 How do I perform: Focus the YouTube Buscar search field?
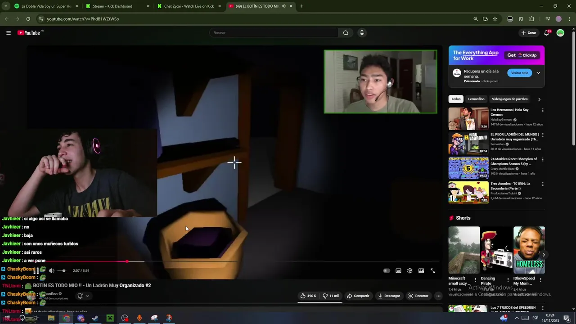[274, 33]
